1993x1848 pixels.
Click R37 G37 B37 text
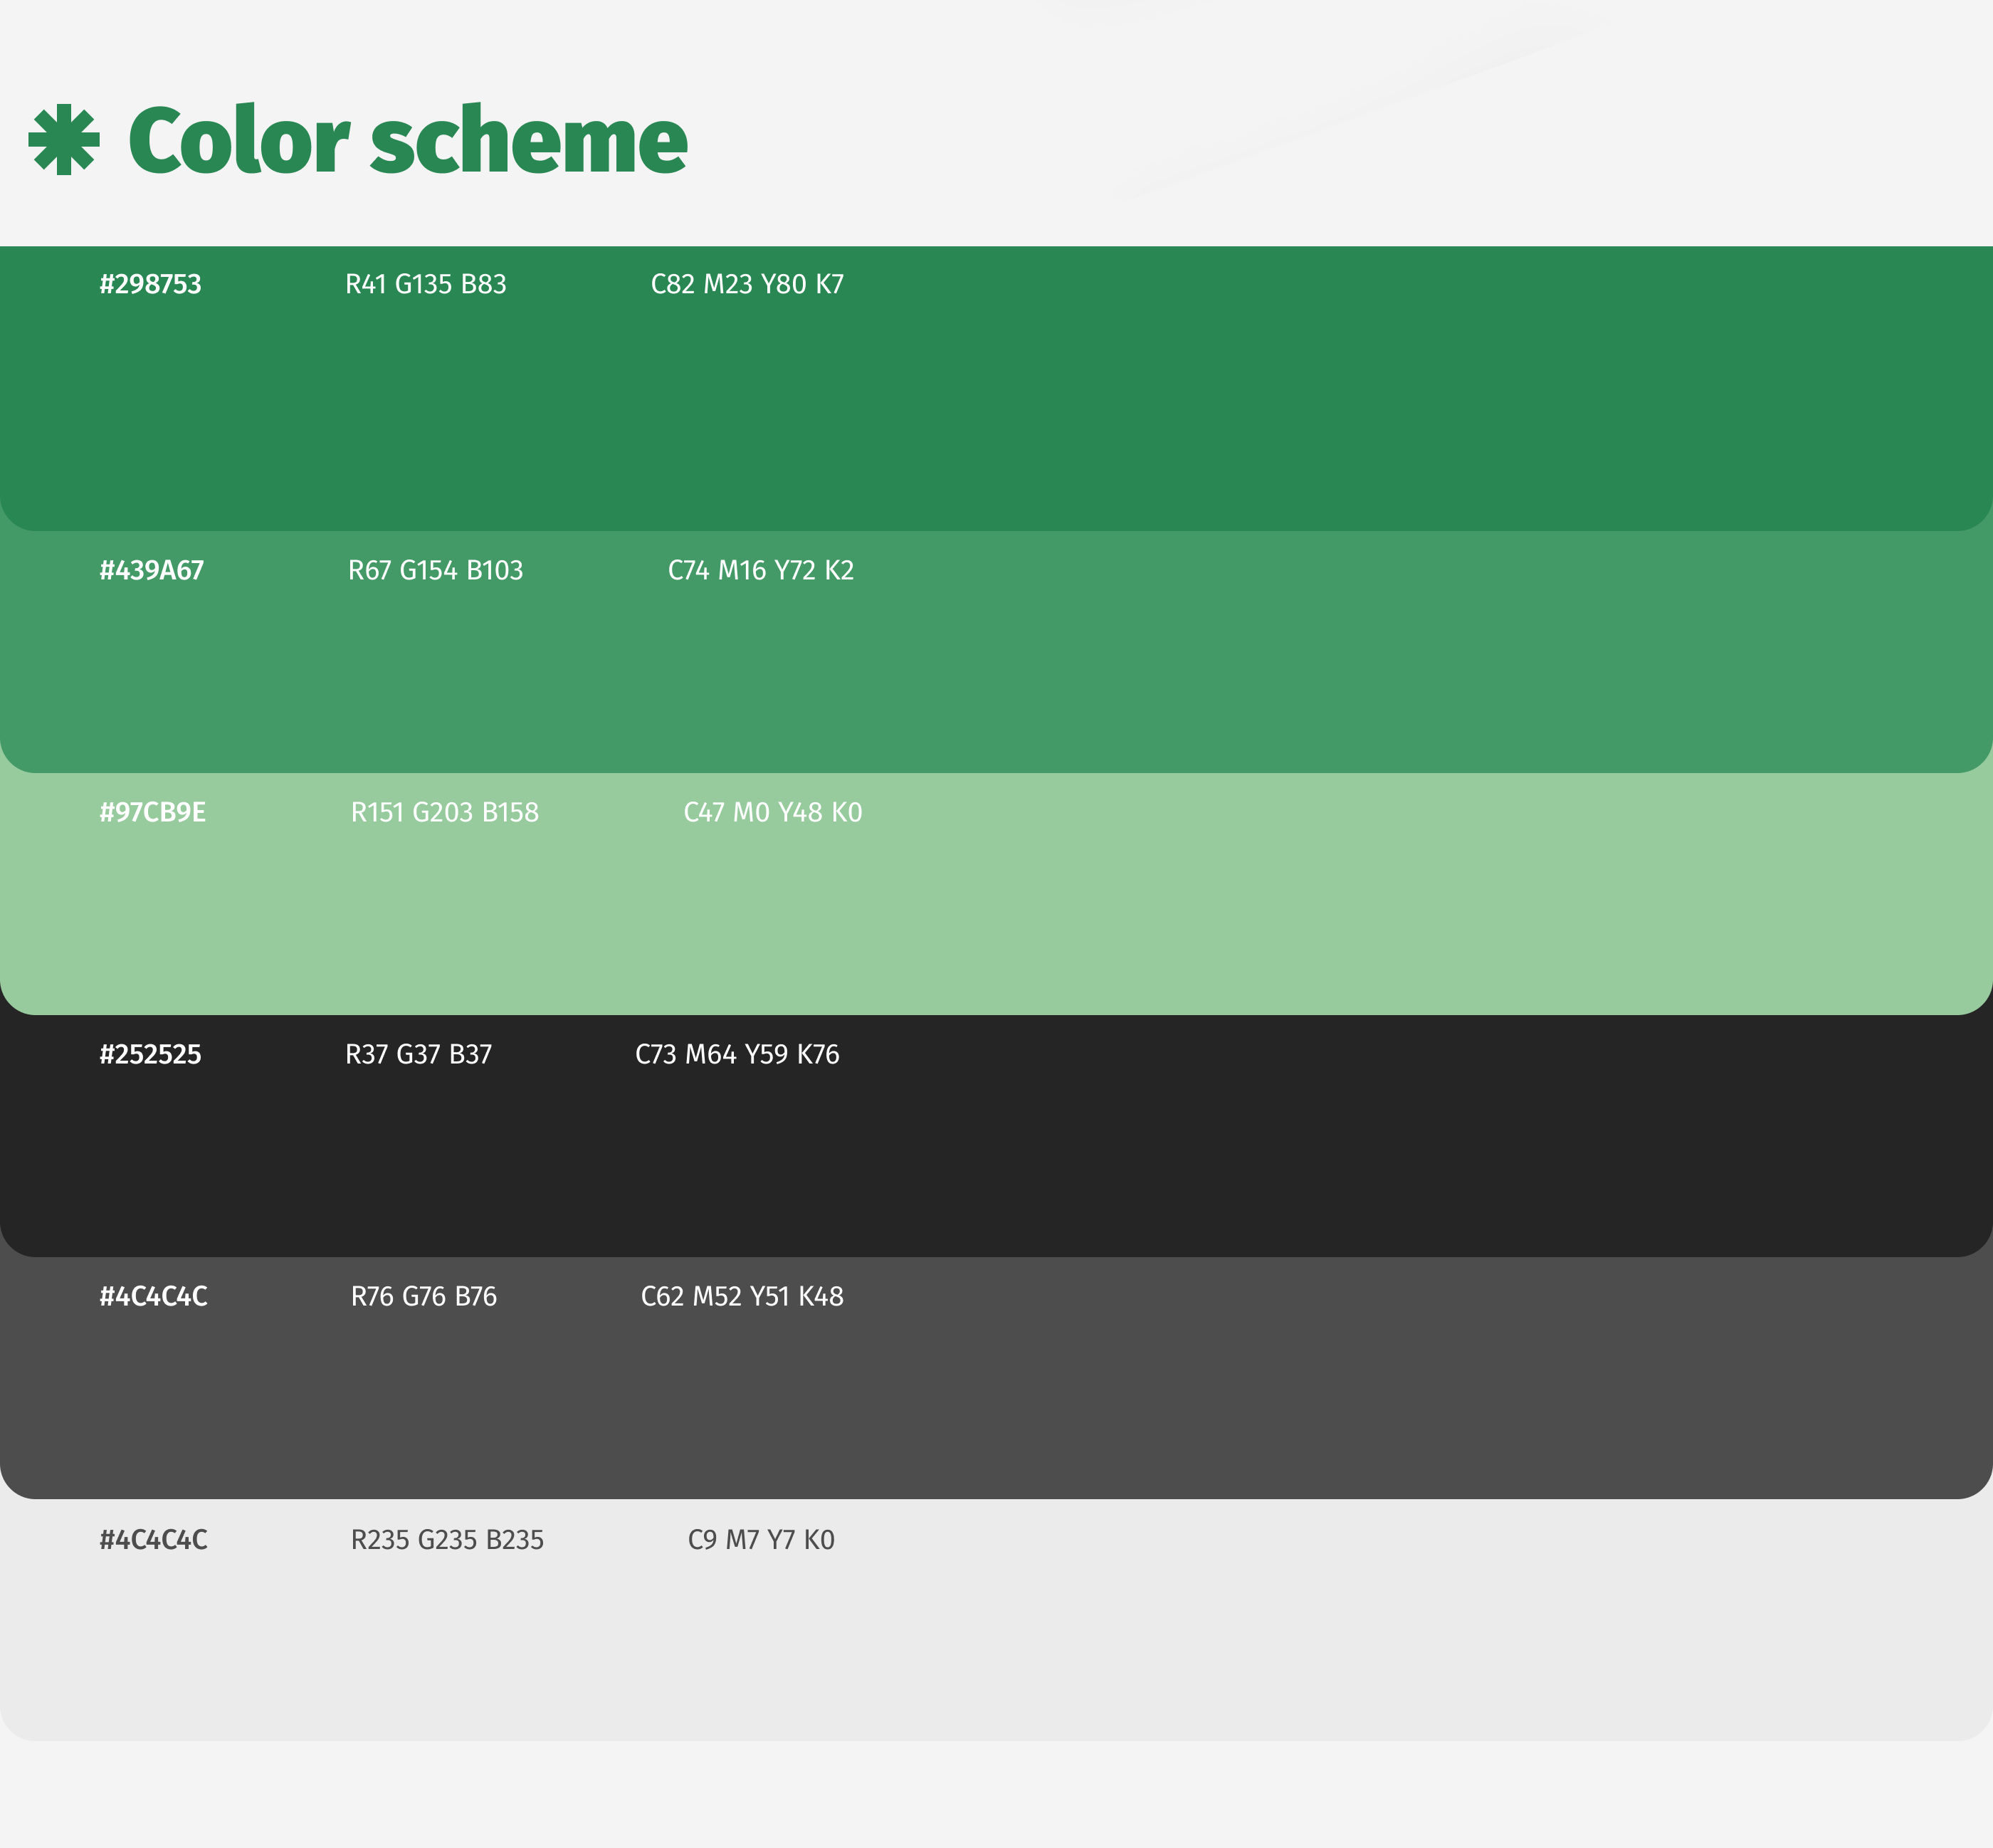[x=418, y=1055]
